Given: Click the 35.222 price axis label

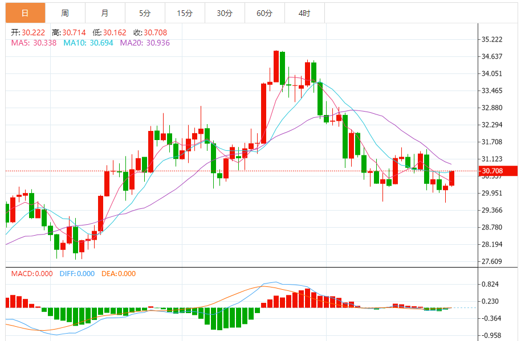Looking at the screenshot, I should [x=492, y=39].
